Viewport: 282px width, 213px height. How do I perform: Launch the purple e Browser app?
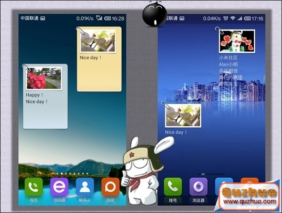59,187
